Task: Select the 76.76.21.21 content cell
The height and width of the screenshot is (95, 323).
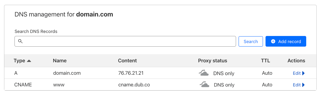Action: [131, 73]
